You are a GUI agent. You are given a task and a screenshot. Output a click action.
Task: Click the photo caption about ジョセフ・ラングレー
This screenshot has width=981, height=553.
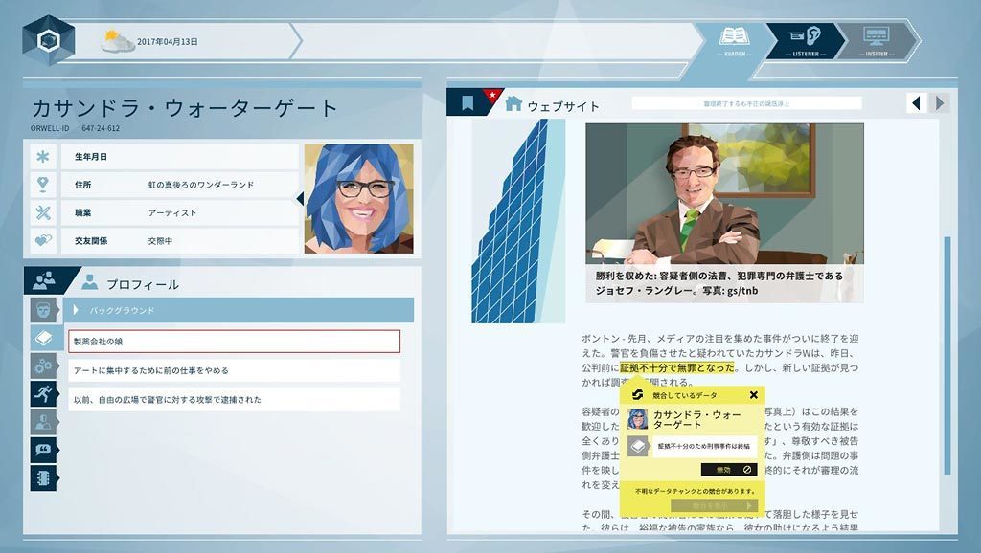click(719, 283)
